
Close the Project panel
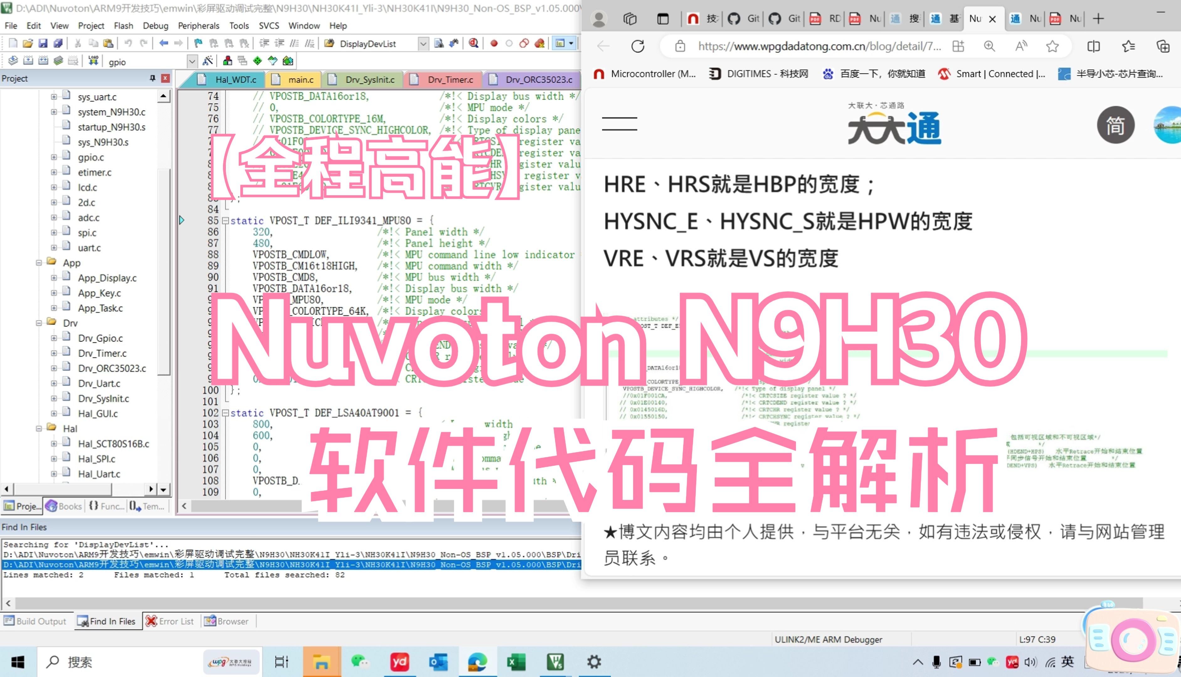pyautogui.click(x=165, y=78)
